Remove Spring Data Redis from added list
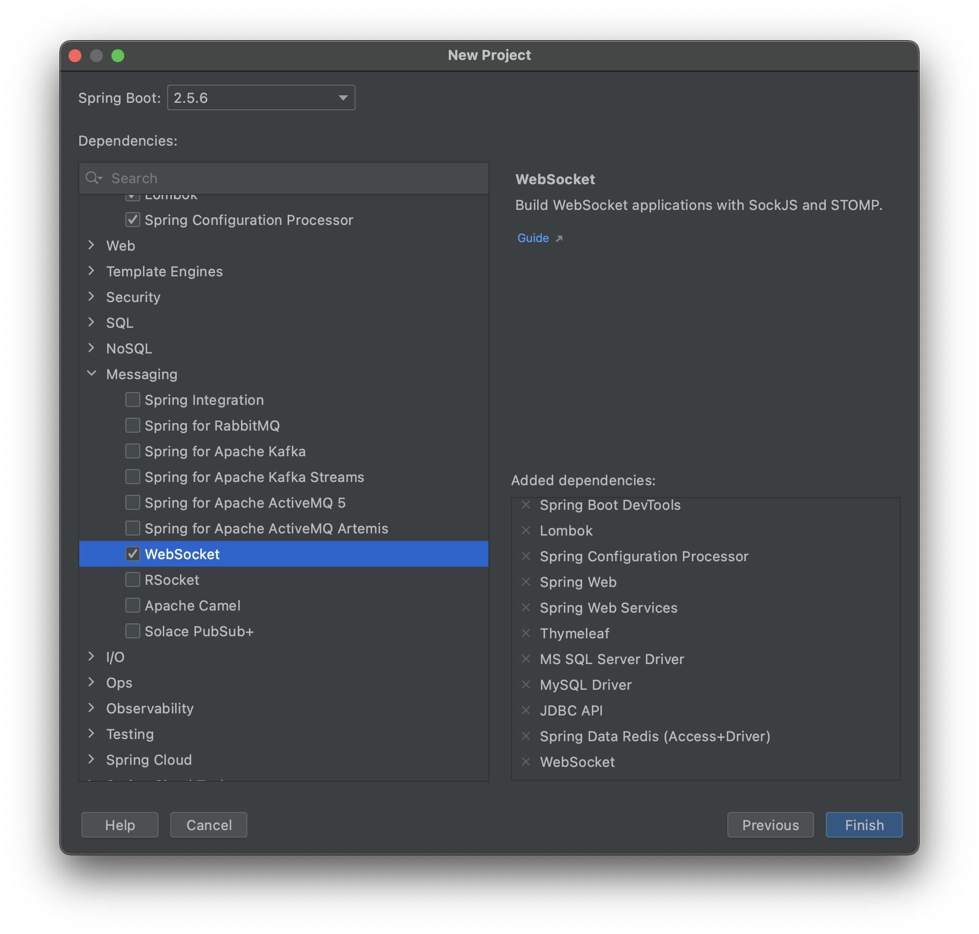 click(x=526, y=736)
